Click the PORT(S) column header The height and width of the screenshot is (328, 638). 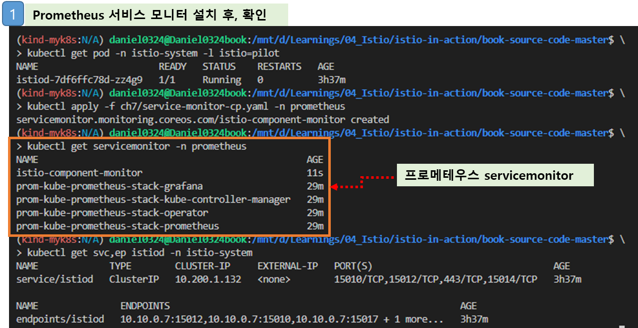coord(353,266)
